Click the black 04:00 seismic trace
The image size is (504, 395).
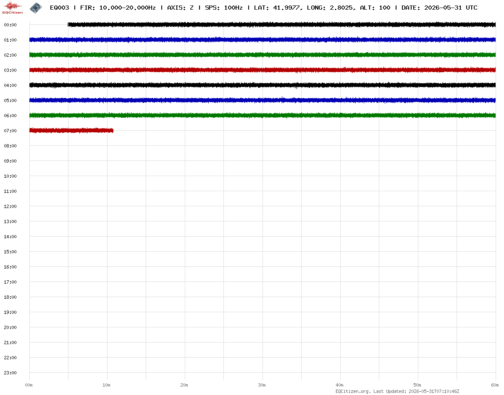[x=262, y=85]
